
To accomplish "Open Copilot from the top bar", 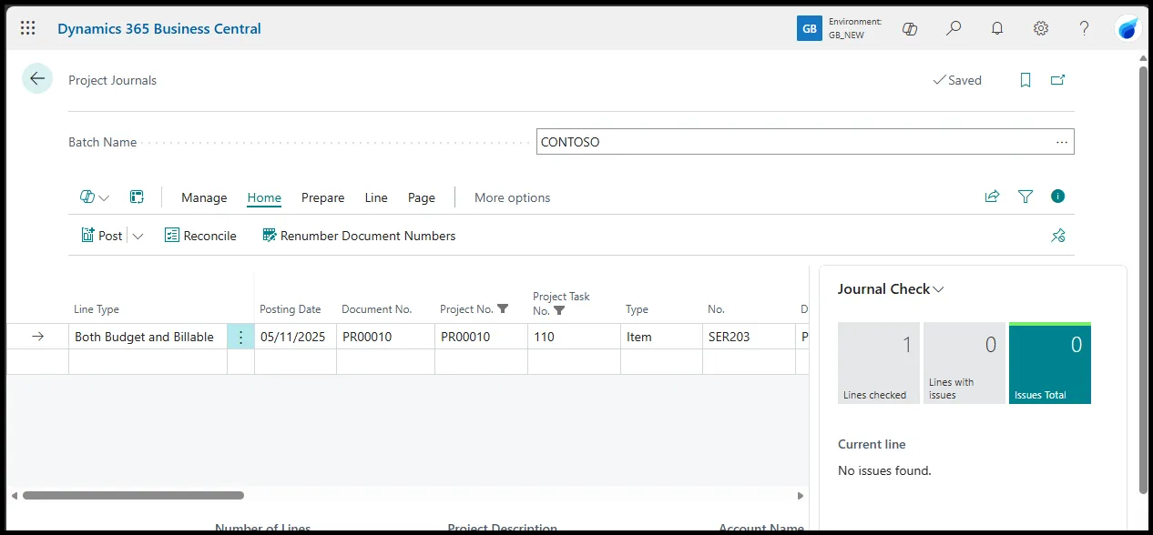I will (910, 28).
